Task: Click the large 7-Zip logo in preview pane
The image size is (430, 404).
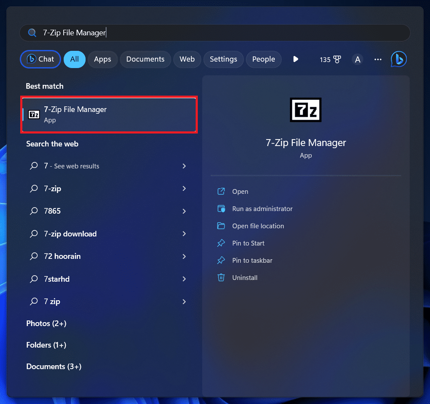Action: (305, 110)
